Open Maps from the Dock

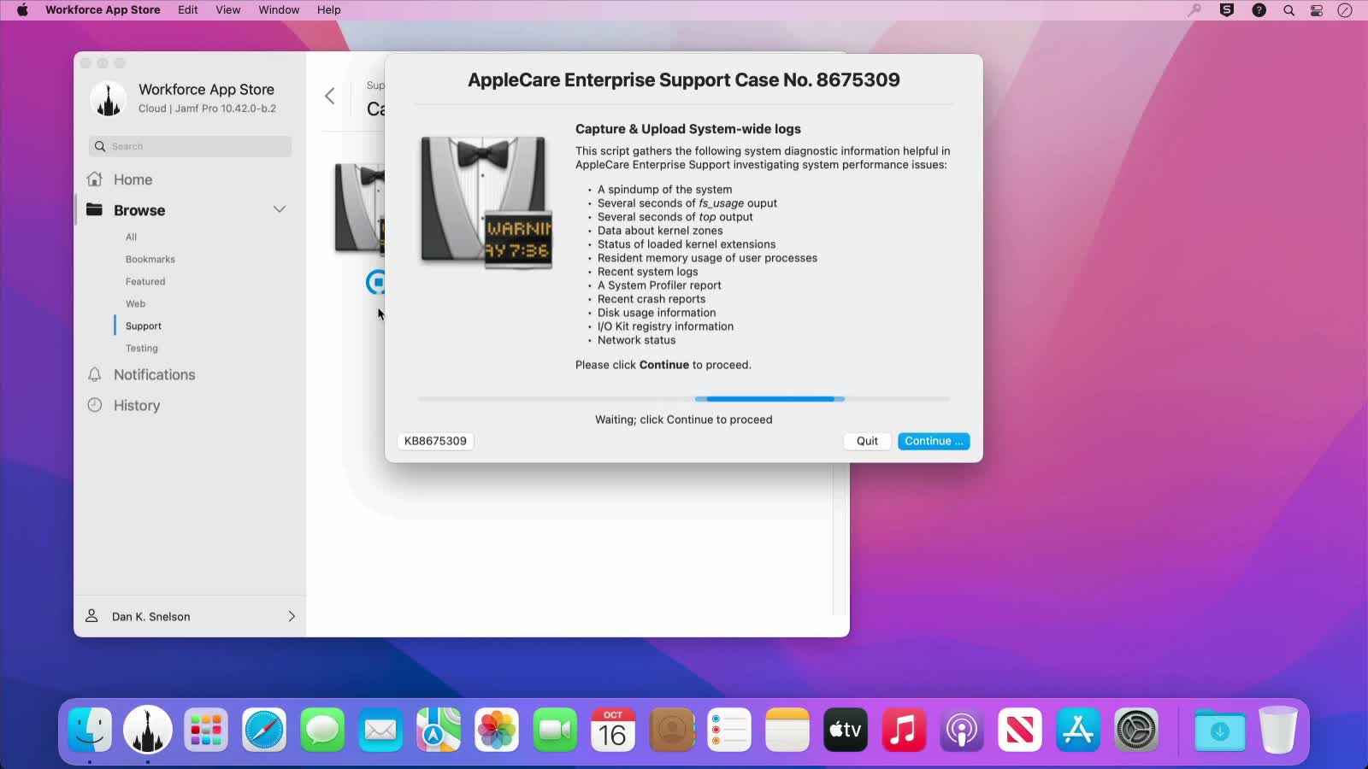coord(439,730)
